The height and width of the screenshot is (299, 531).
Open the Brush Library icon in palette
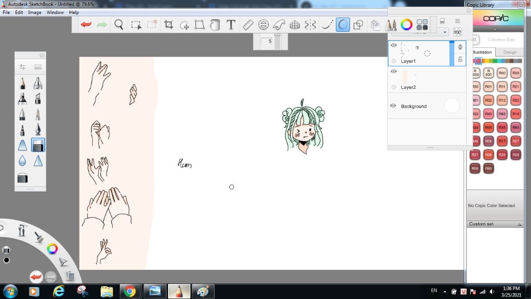tap(38, 67)
